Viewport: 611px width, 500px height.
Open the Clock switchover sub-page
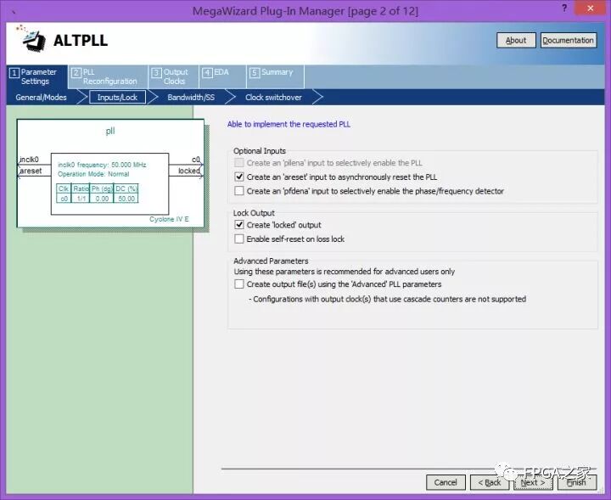[273, 98]
